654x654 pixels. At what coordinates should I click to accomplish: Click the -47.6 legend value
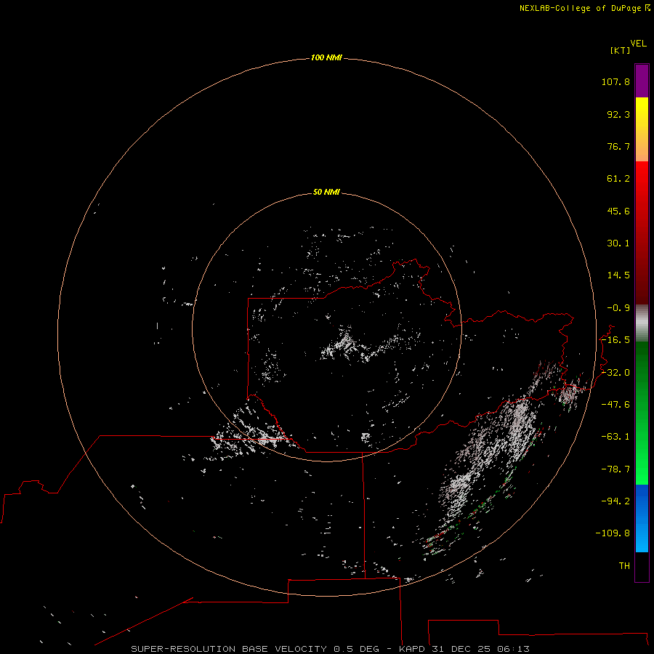615,405
